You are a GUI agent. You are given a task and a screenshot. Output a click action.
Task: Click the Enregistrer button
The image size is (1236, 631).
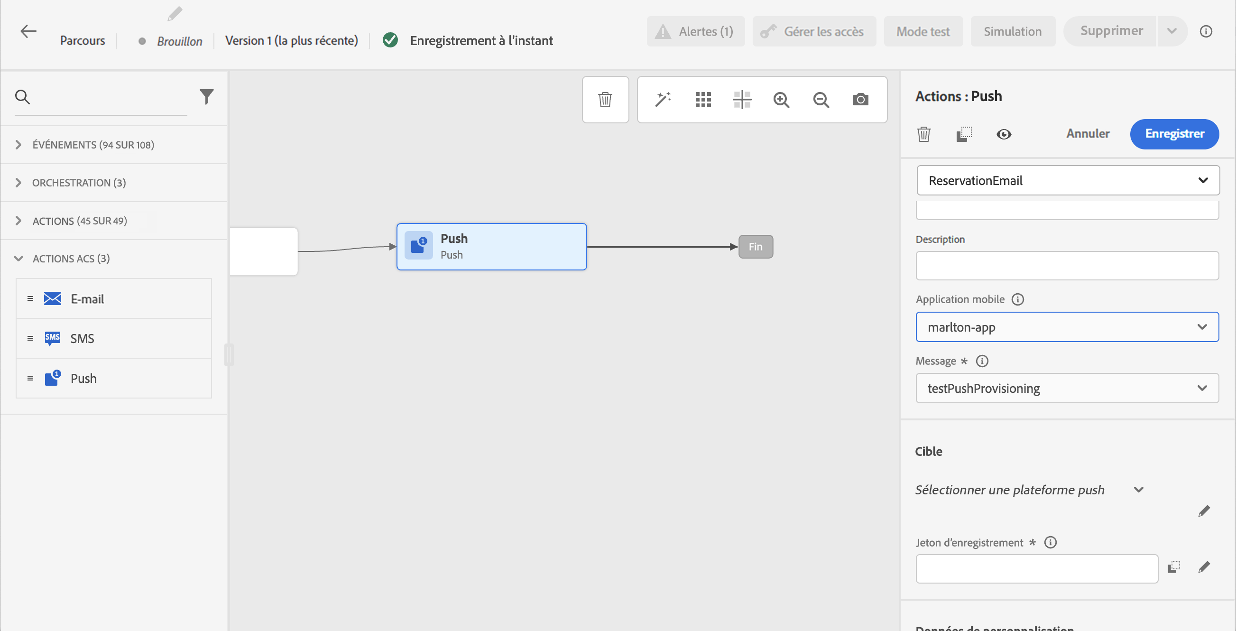point(1174,133)
